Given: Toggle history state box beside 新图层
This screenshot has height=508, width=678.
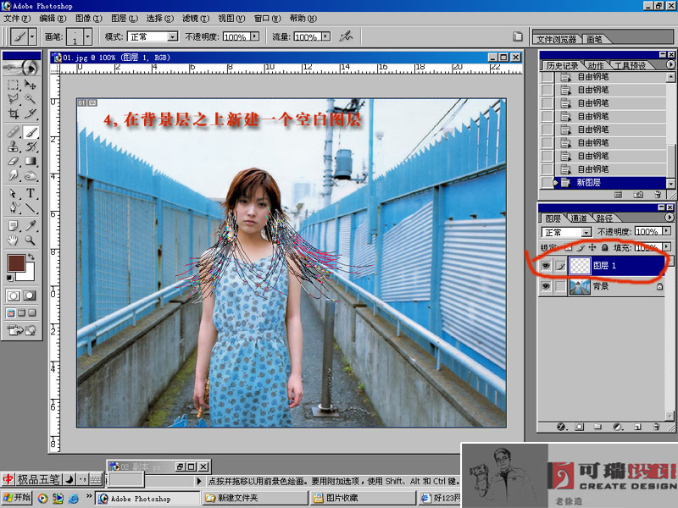Looking at the screenshot, I should coord(547,182).
